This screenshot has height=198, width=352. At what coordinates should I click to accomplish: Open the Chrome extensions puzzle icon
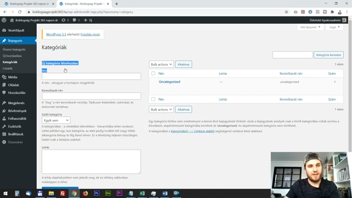(332, 12)
